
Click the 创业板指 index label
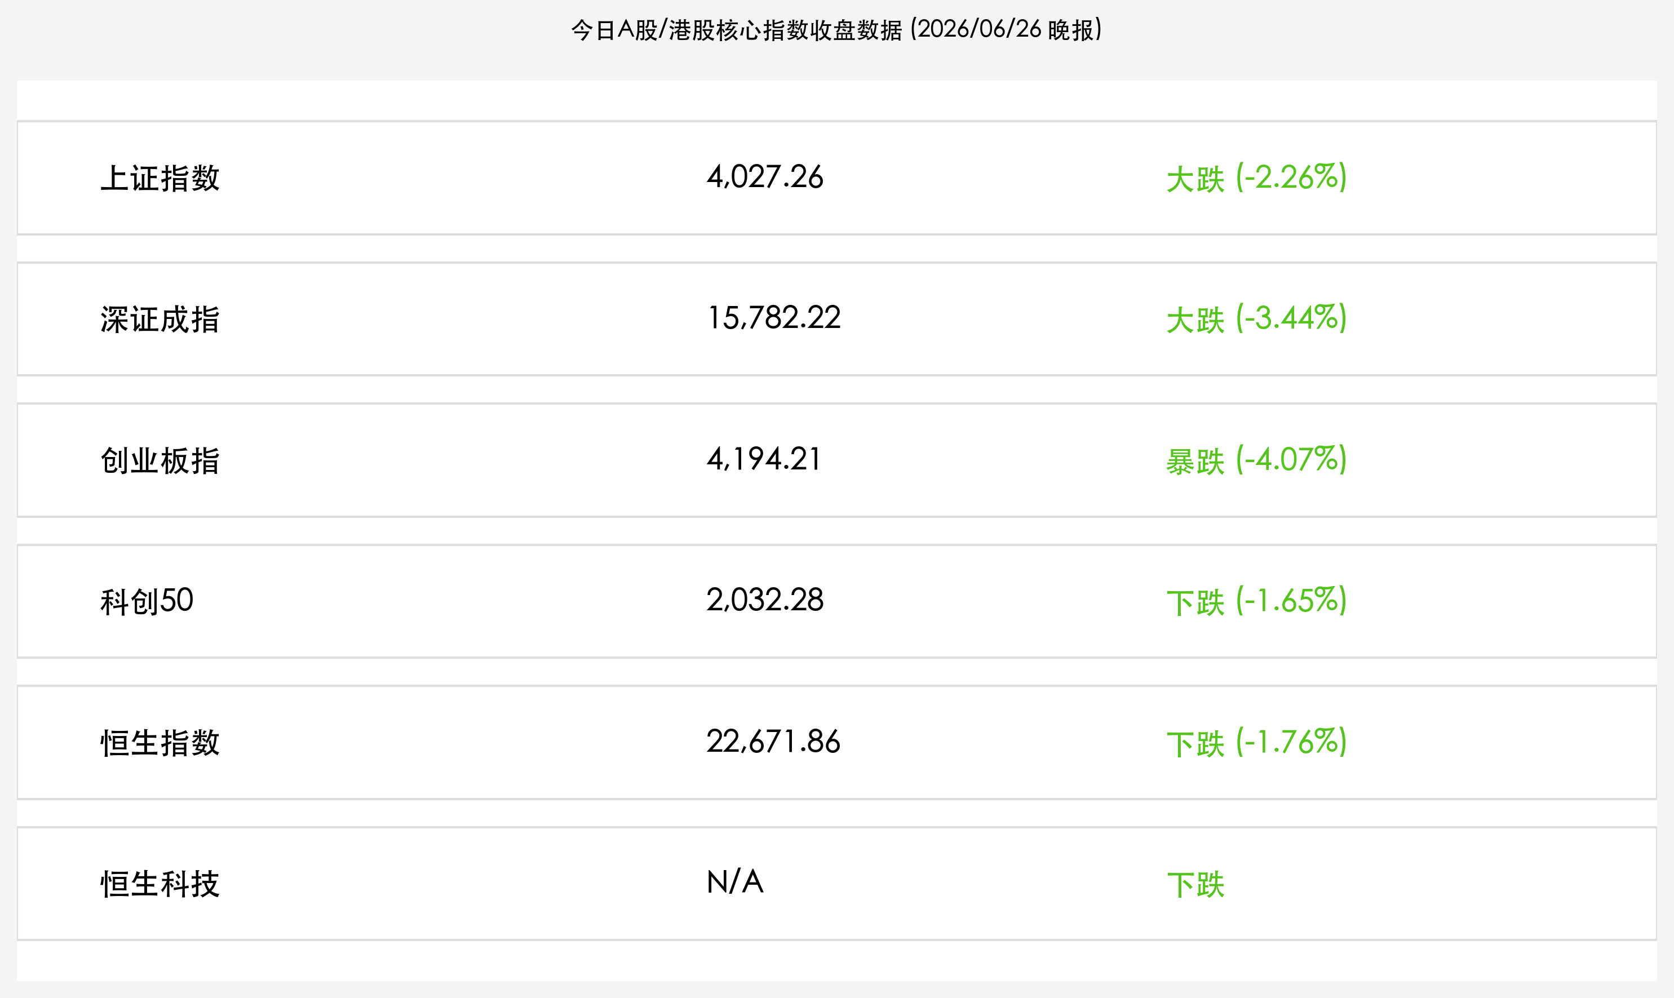click(x=160, y=460)
